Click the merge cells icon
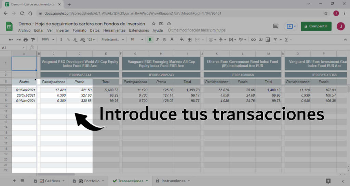The image size is (350, 186). click(197, 40)
